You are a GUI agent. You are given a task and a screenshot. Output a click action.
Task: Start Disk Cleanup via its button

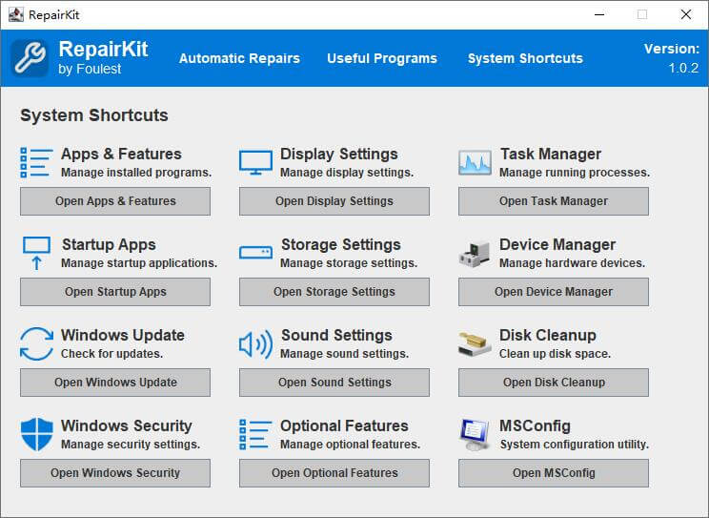554,383
